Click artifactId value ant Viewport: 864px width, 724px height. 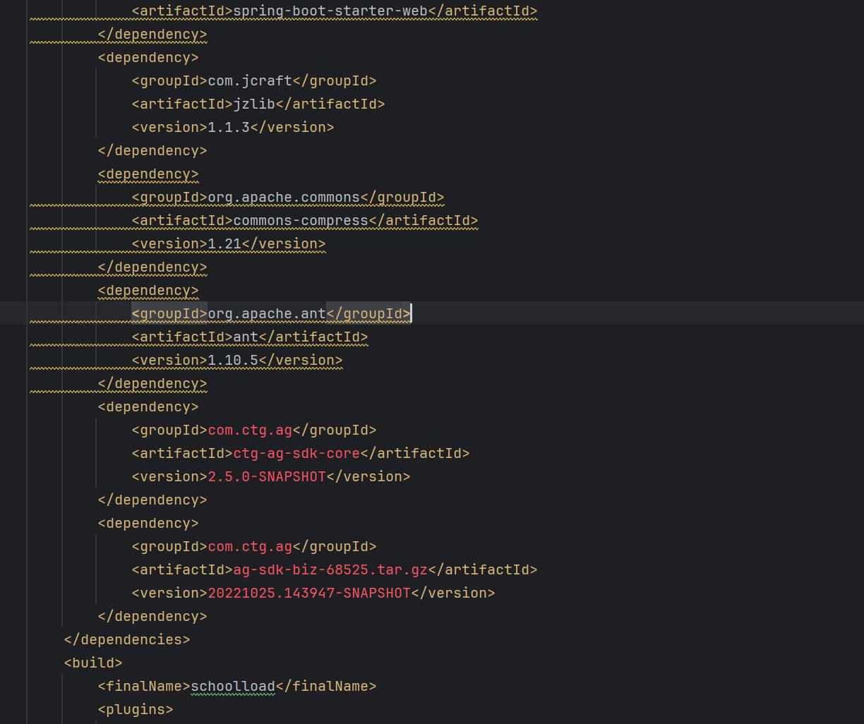(246, 337)
